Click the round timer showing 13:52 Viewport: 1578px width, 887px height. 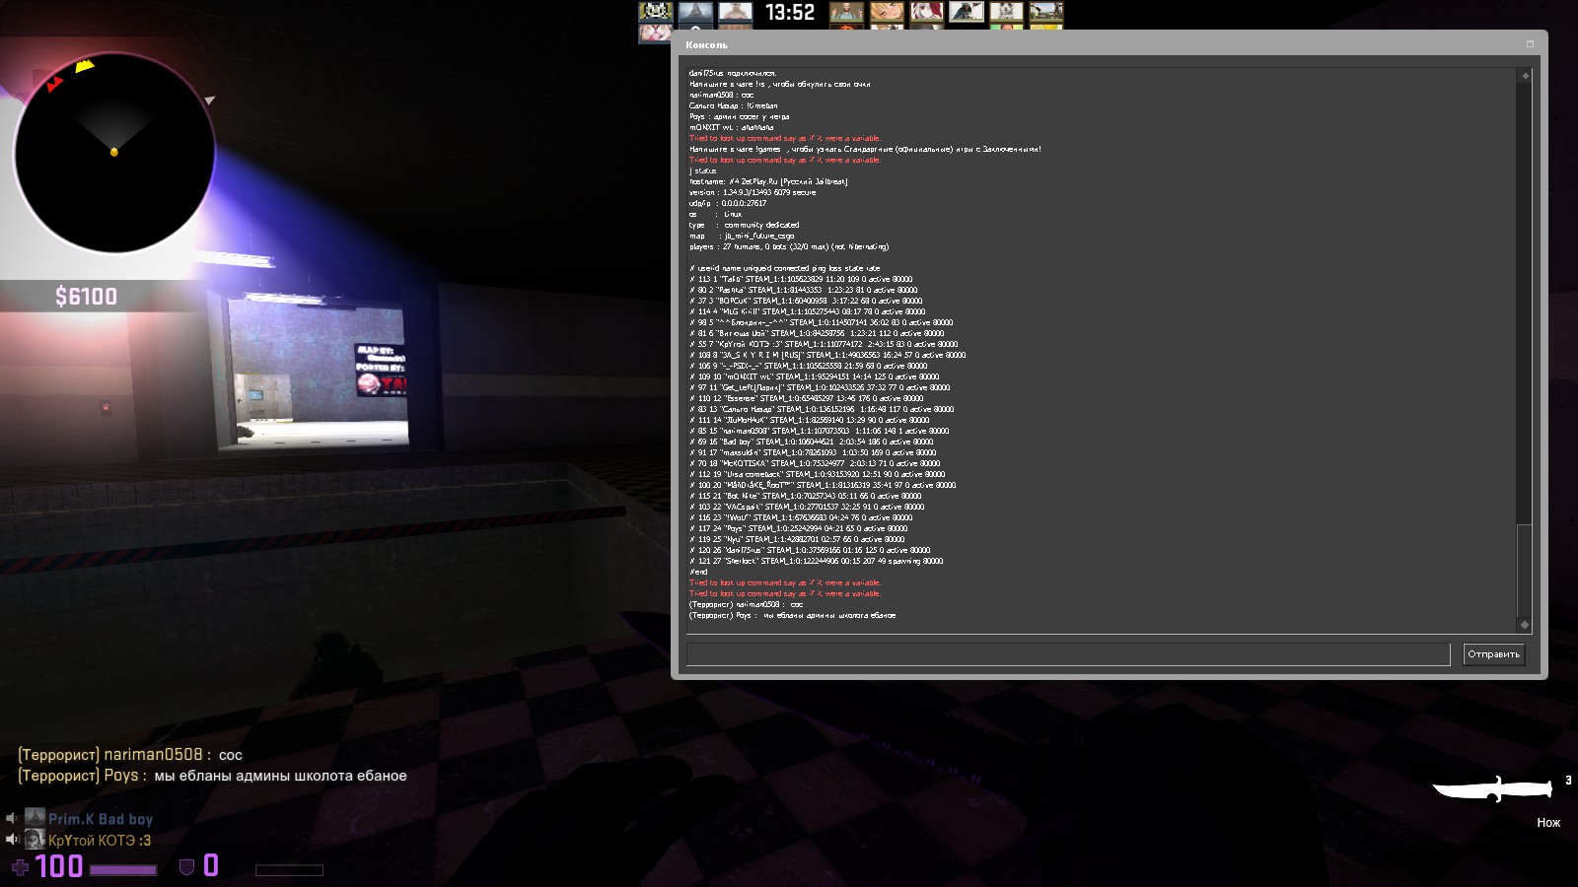[790, 13]
